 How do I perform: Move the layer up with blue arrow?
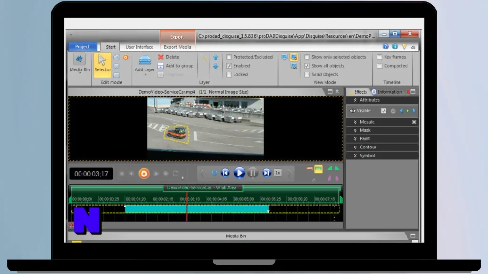coord(216,58)
